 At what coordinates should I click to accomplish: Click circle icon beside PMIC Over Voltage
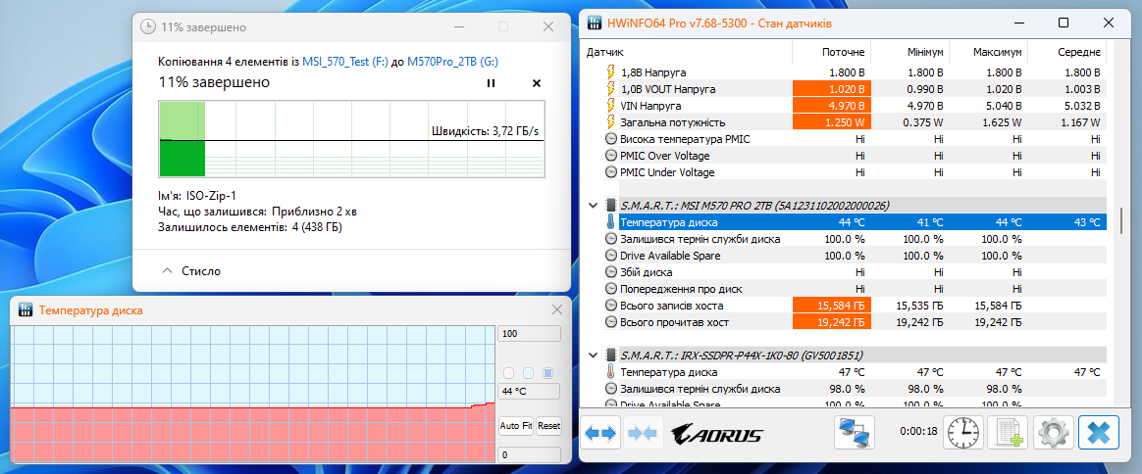(611, 156)
